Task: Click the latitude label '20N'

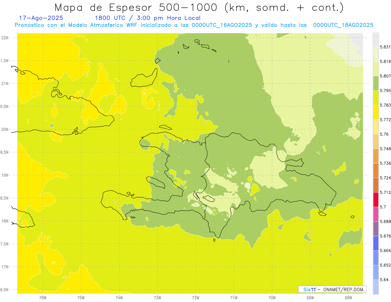Action: click(5, 129)
